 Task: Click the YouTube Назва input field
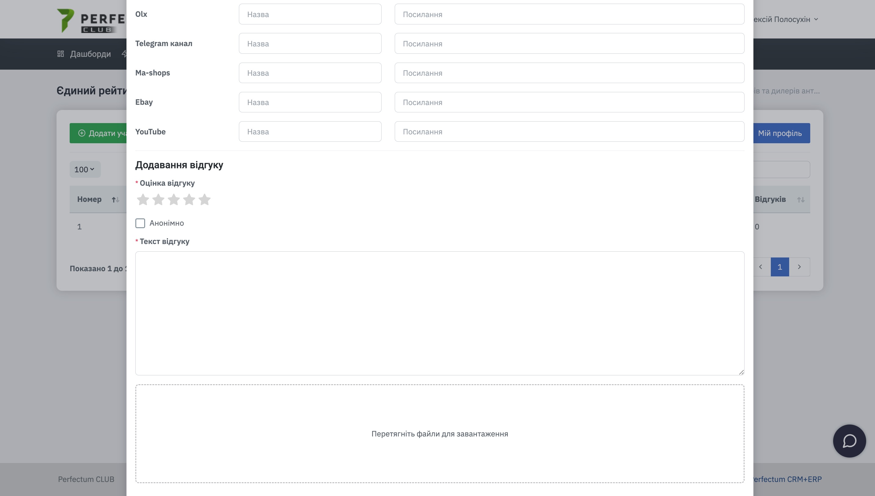pos(310,132)
